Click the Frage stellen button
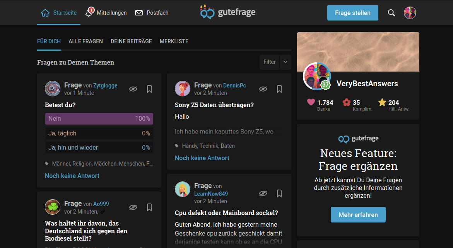The height and width of the screenshot is (248, 453). coord(352,13)
